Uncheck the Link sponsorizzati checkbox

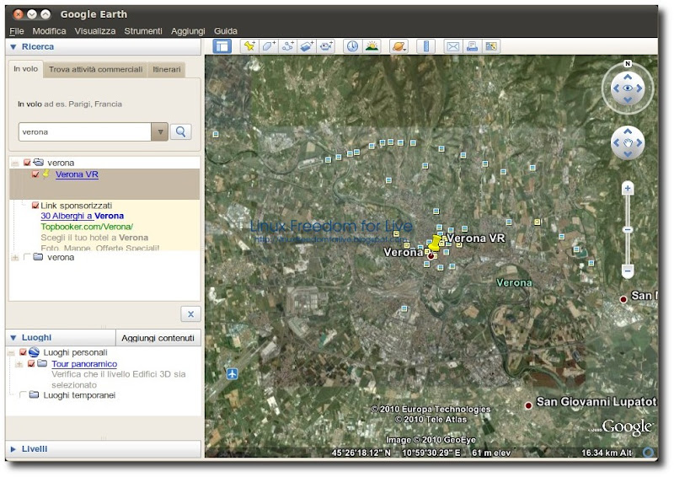tap(35, 205)
